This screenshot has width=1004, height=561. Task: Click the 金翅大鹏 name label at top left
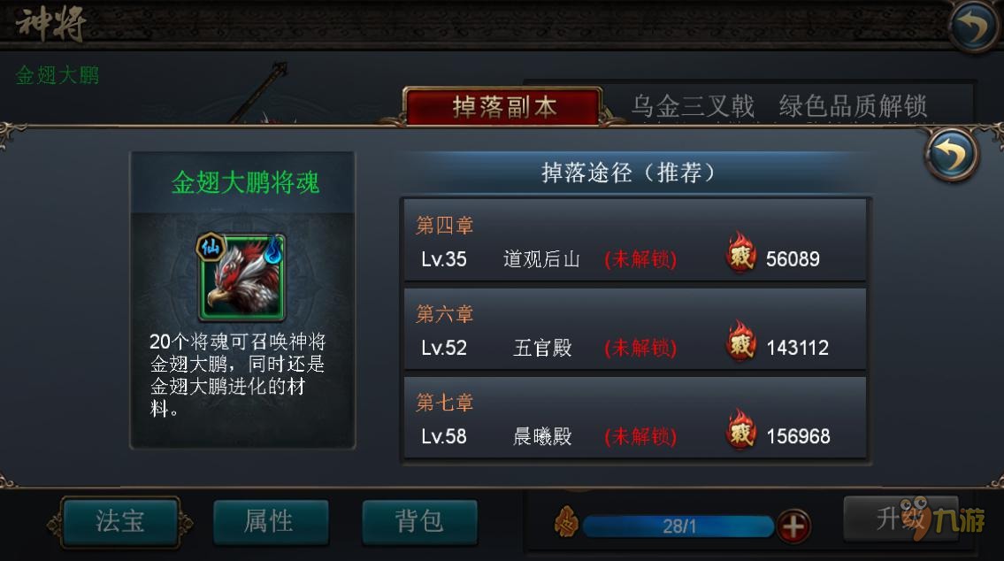57,75
